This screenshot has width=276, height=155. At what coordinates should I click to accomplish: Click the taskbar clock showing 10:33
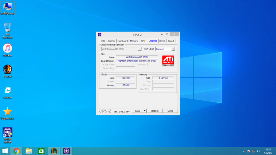268,151
